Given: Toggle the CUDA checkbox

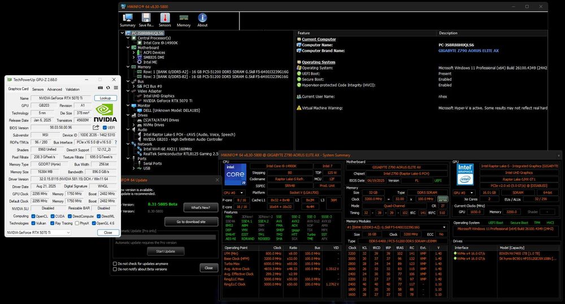Looking at the screenshot, I should (x=52, y=216).
